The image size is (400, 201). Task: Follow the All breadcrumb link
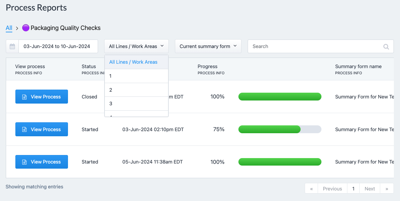9,28
